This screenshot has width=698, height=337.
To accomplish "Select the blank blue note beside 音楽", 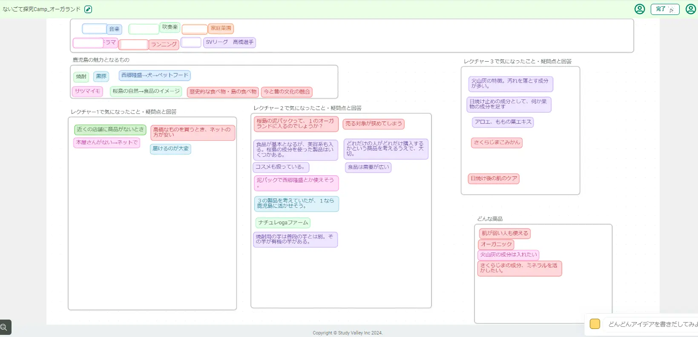I will tap(95, 29).
